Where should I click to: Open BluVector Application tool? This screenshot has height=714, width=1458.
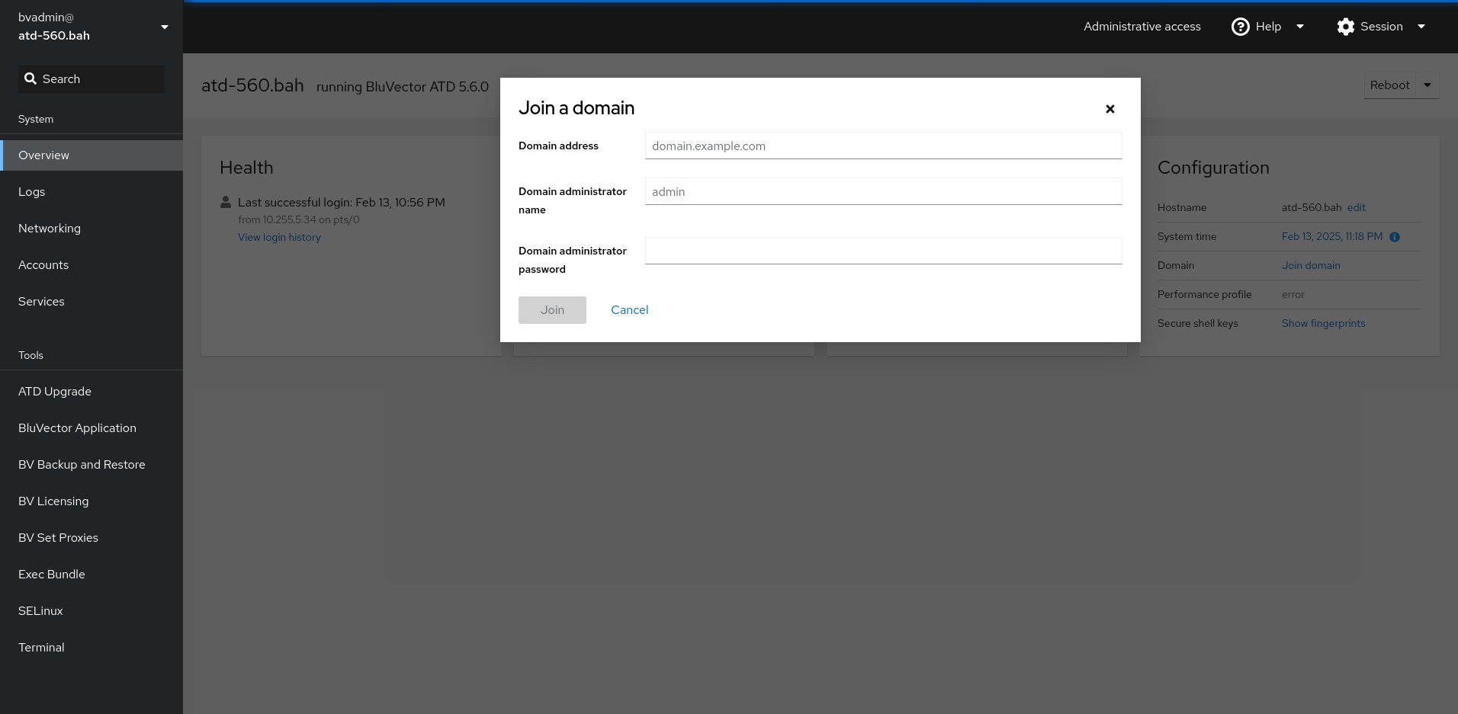click(92, 428)
